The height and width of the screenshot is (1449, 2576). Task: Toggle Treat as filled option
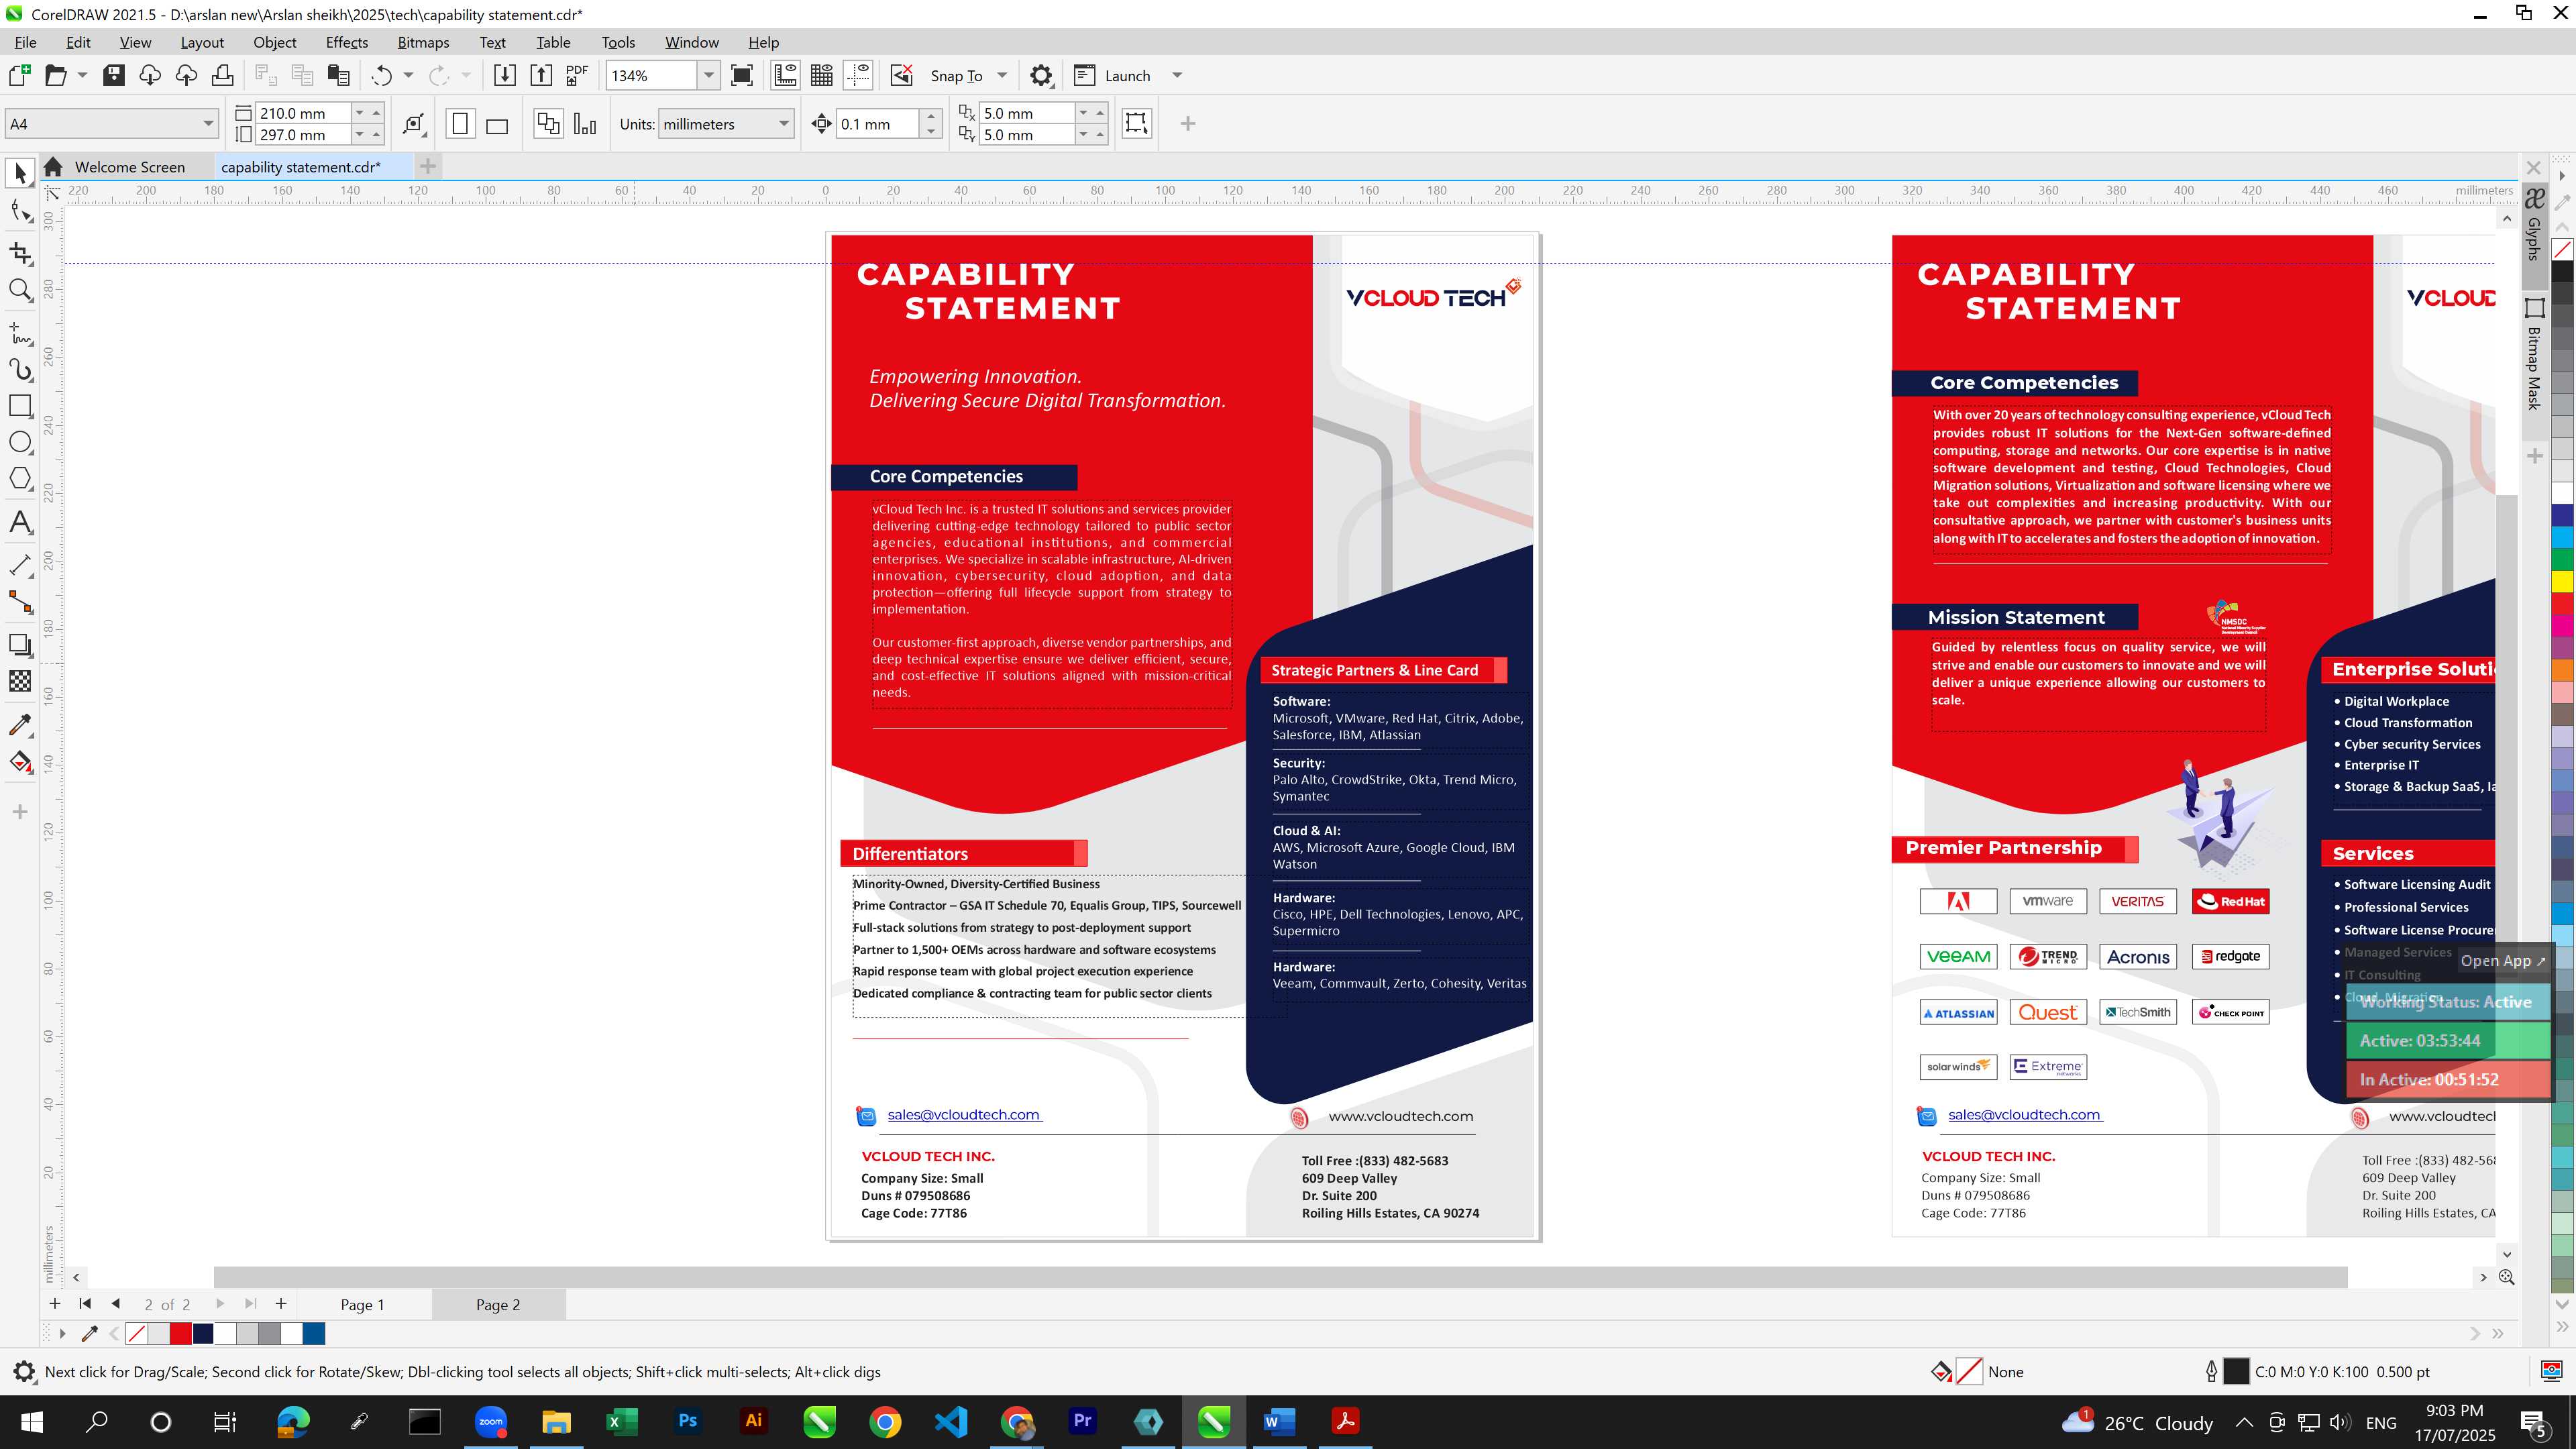(x=1137, y=123)
